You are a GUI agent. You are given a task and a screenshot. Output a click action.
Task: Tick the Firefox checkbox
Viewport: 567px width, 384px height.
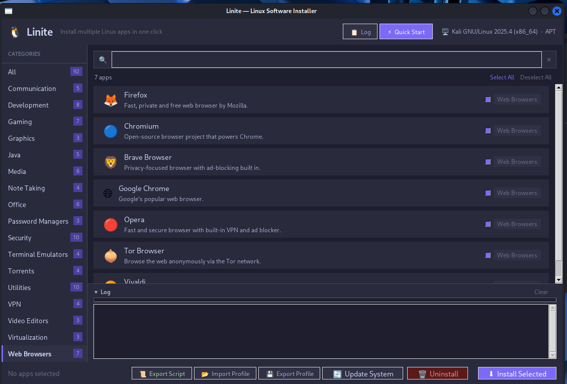(488, 100)
